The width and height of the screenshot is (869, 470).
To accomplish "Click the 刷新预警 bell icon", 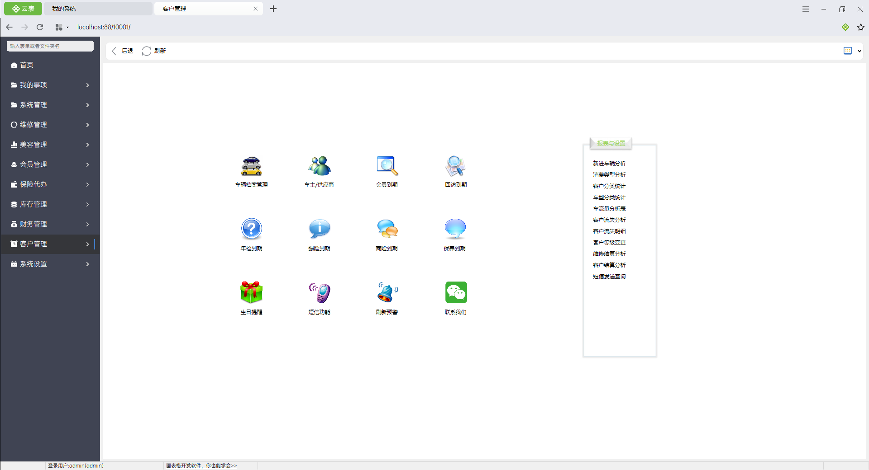I will click(387, 292).
